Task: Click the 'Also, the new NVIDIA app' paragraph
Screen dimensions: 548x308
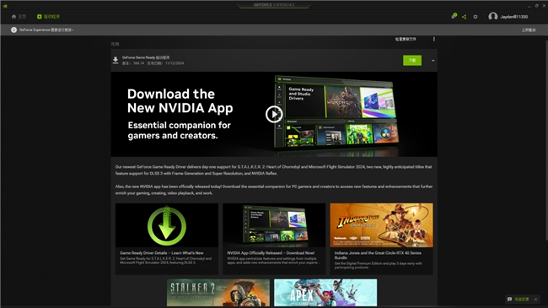Action: click(x=274, y=190)
